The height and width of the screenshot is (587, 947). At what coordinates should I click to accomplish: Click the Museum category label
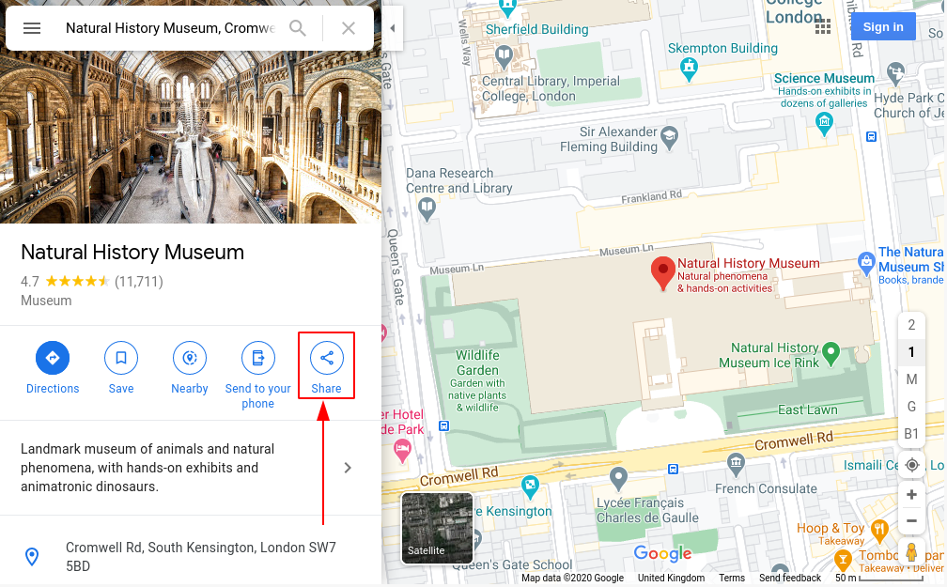(46, 301)
